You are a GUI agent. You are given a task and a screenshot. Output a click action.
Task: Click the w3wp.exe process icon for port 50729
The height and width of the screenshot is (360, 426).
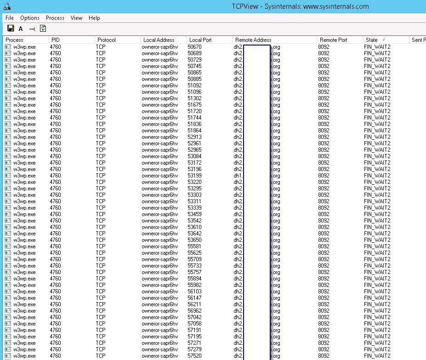point(8,60)
